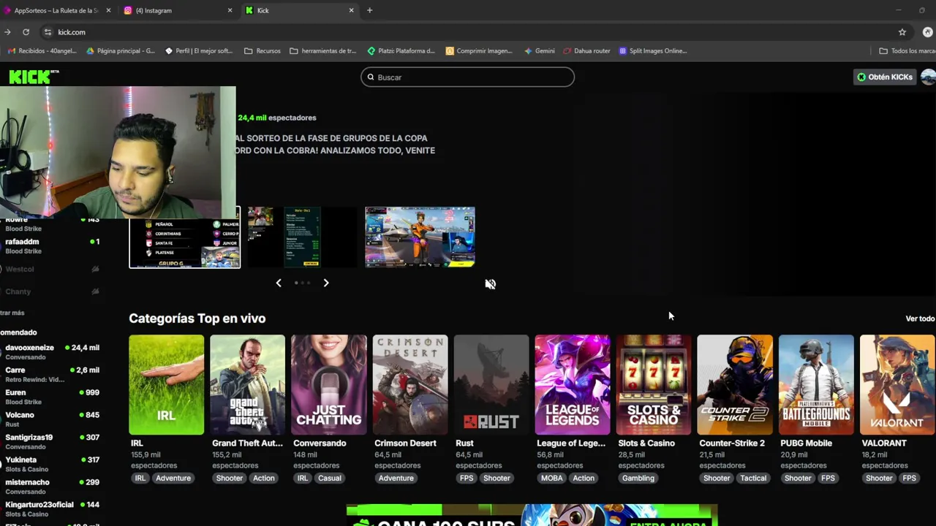This screenshot has height=526, width=936.
Task: Open Split Images Online bookmark
Action: coord(652,51)
